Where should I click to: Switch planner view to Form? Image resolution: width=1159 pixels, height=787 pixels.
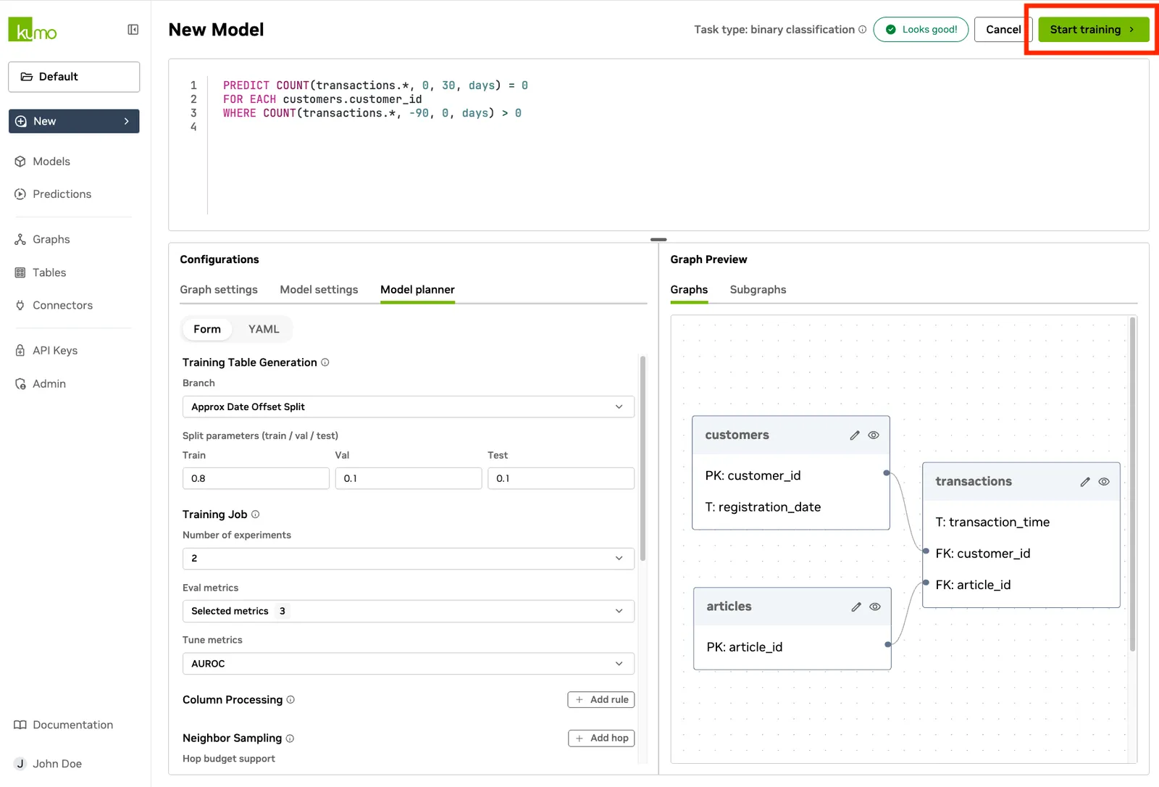(x=207, y=329)
